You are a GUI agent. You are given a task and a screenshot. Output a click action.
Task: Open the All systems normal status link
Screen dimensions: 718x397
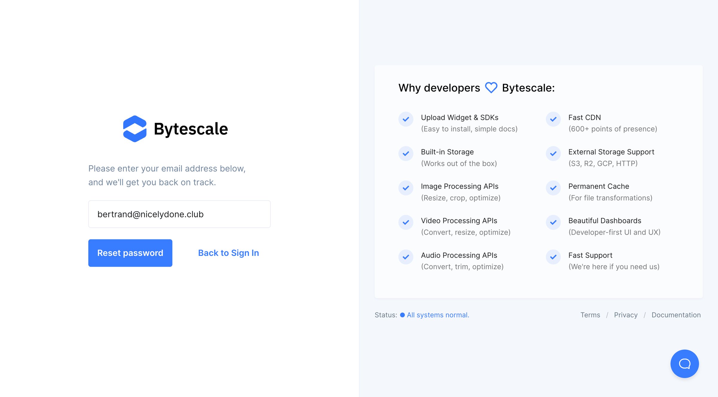[438, 315]
